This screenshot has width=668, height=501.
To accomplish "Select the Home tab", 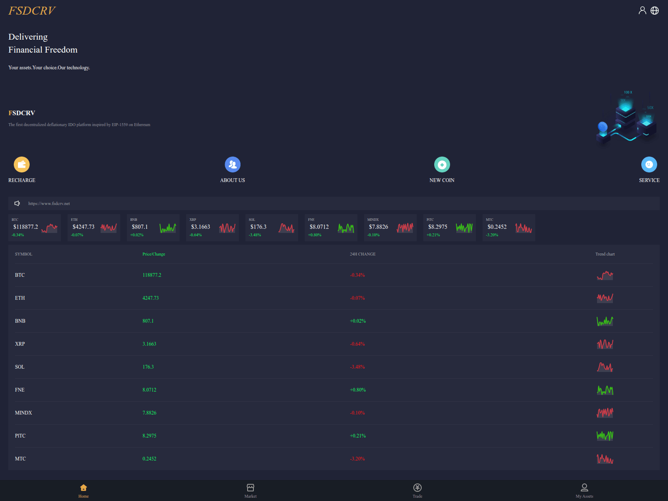I will tap(83, 491).
